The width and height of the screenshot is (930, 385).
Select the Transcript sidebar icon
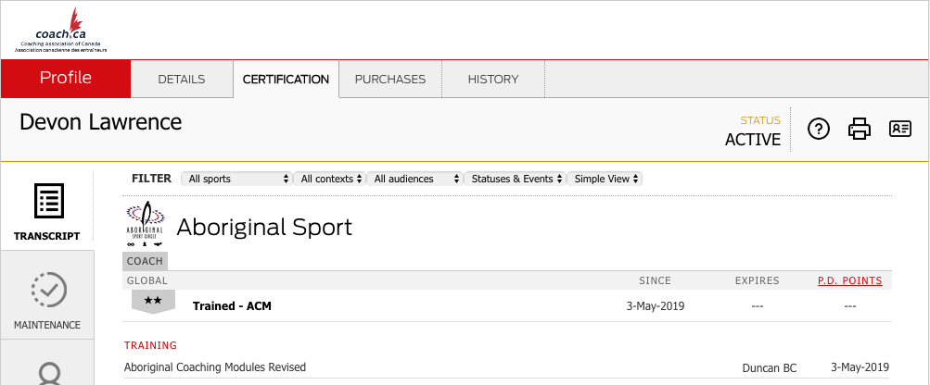point(46,211)
